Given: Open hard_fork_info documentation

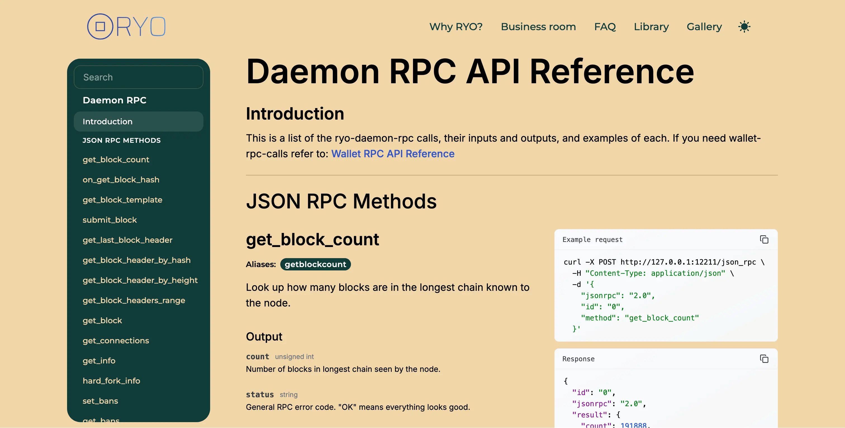Looking at the screenshot, I should pos(111,381).
